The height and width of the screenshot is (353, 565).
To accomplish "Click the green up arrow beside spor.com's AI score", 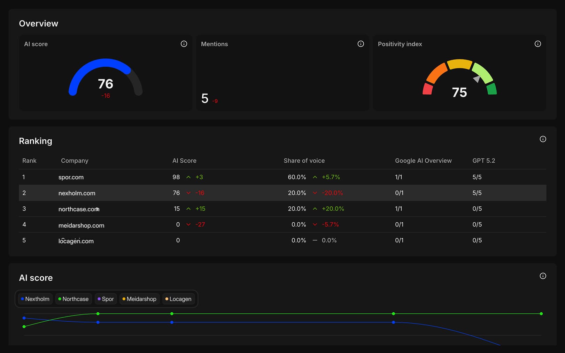I will click(188, 177).
